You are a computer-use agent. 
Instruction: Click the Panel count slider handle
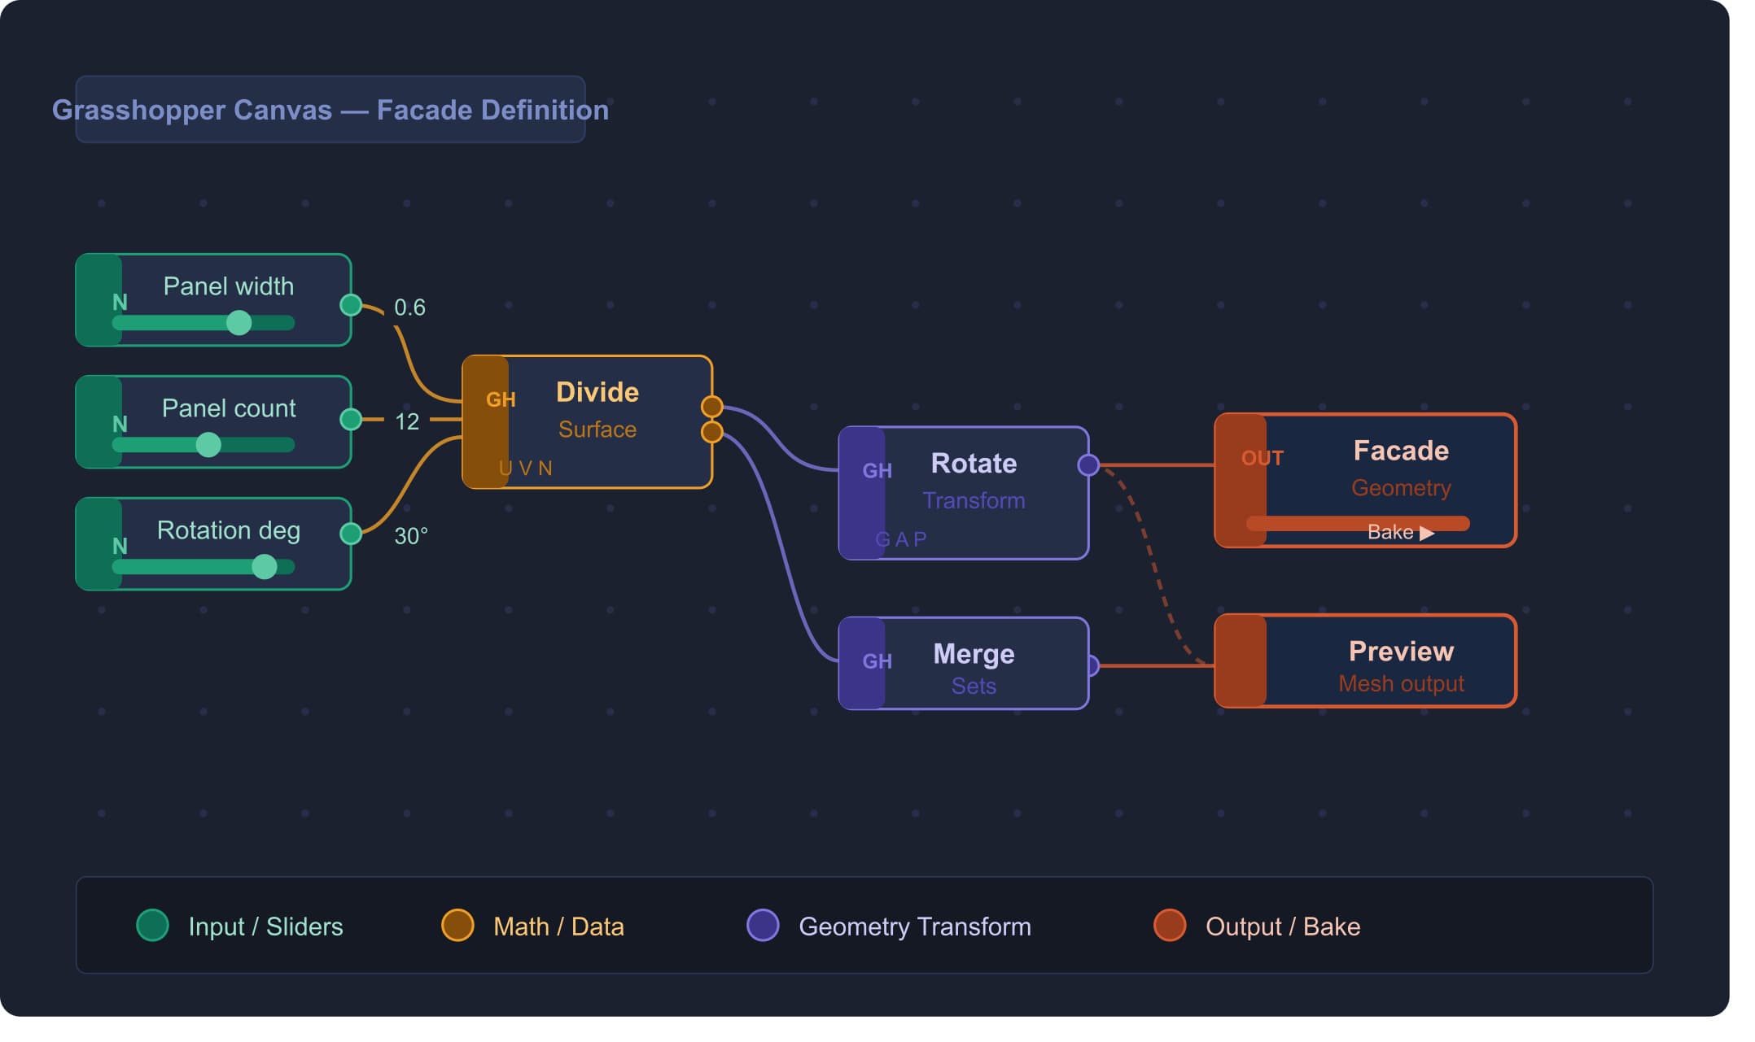point(208,445)
